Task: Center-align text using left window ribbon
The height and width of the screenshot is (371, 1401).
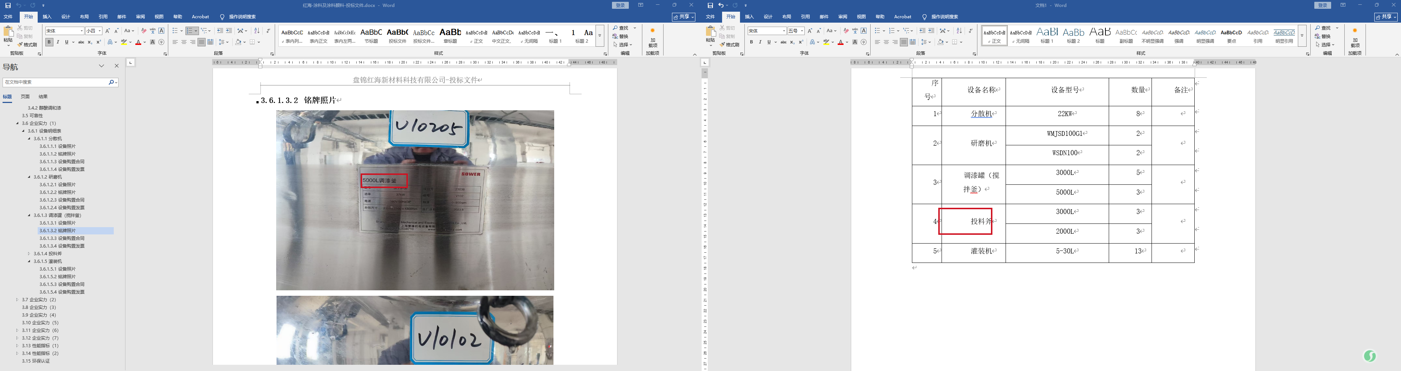Action: pyautogui.click(x=184, y=42)
